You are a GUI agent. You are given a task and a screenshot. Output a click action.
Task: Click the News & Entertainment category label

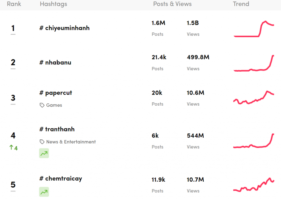pos(71,142)
